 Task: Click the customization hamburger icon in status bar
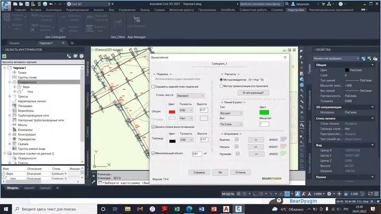(376, 194)
